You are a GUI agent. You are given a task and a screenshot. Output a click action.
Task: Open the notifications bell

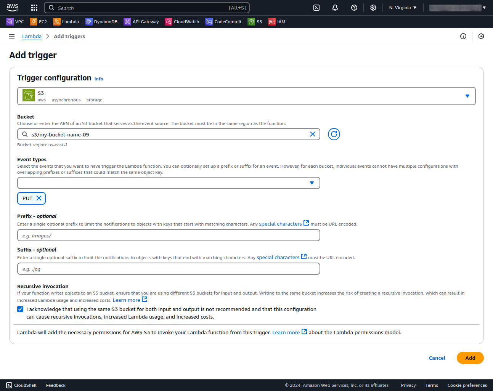(335, 8)
